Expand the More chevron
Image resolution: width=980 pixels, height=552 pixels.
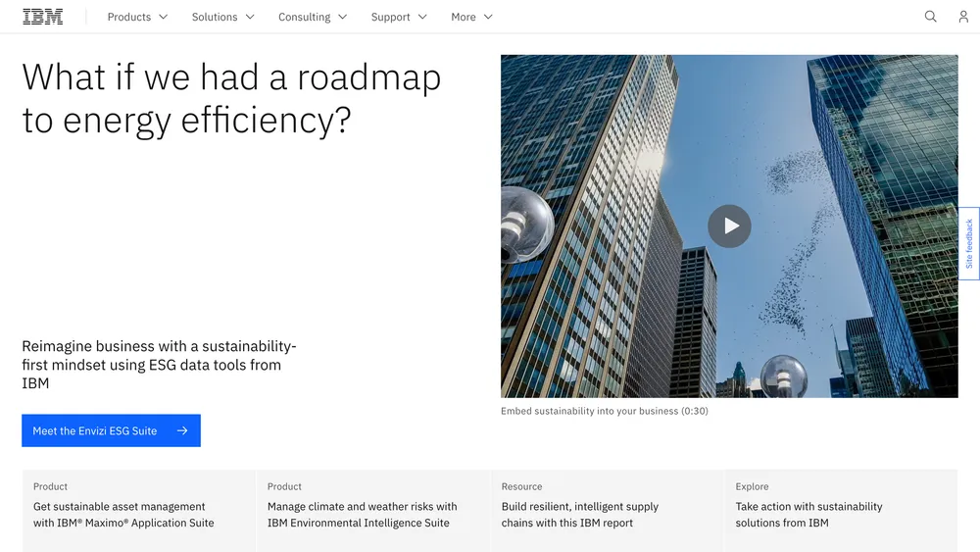[488, 17]
